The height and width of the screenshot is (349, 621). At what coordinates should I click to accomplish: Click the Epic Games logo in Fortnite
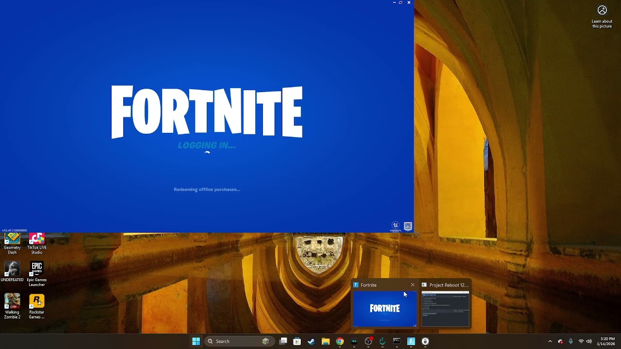(x=408, y=226)
